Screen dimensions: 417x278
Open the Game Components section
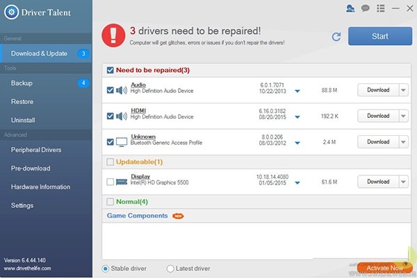click(x=137, y=216)
